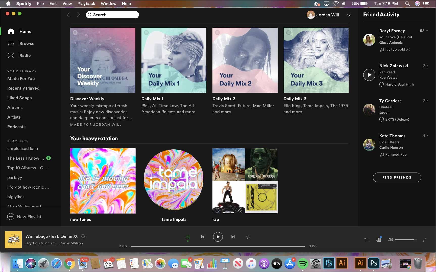Adjust the volume slider
This screenshot has width=436, height=272.
coord(406,240)
